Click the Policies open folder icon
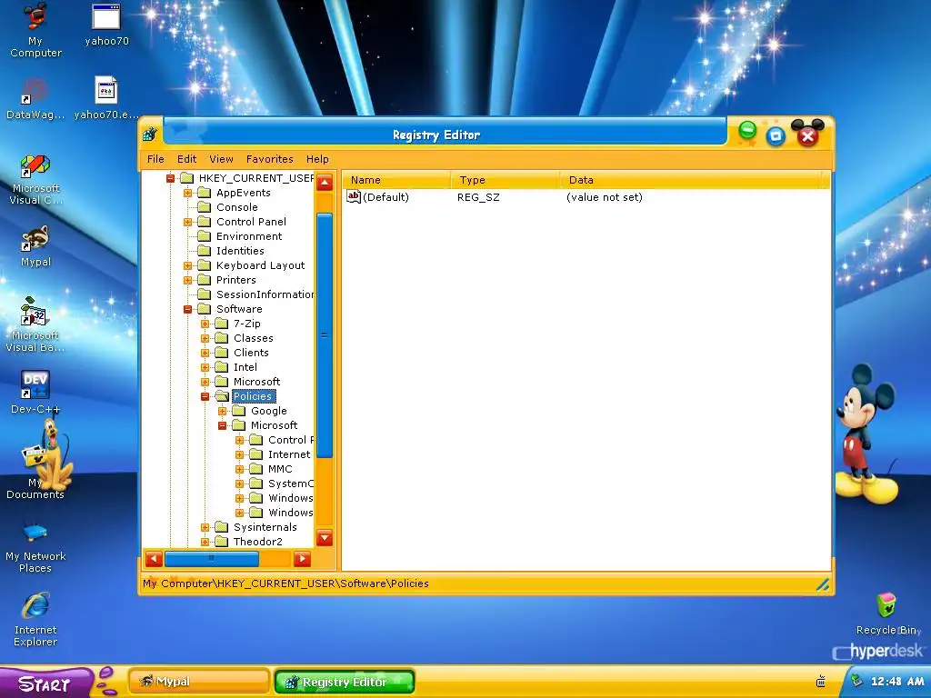Image resolution: width=931 pixels, height=698 pixels. [222, 396]
